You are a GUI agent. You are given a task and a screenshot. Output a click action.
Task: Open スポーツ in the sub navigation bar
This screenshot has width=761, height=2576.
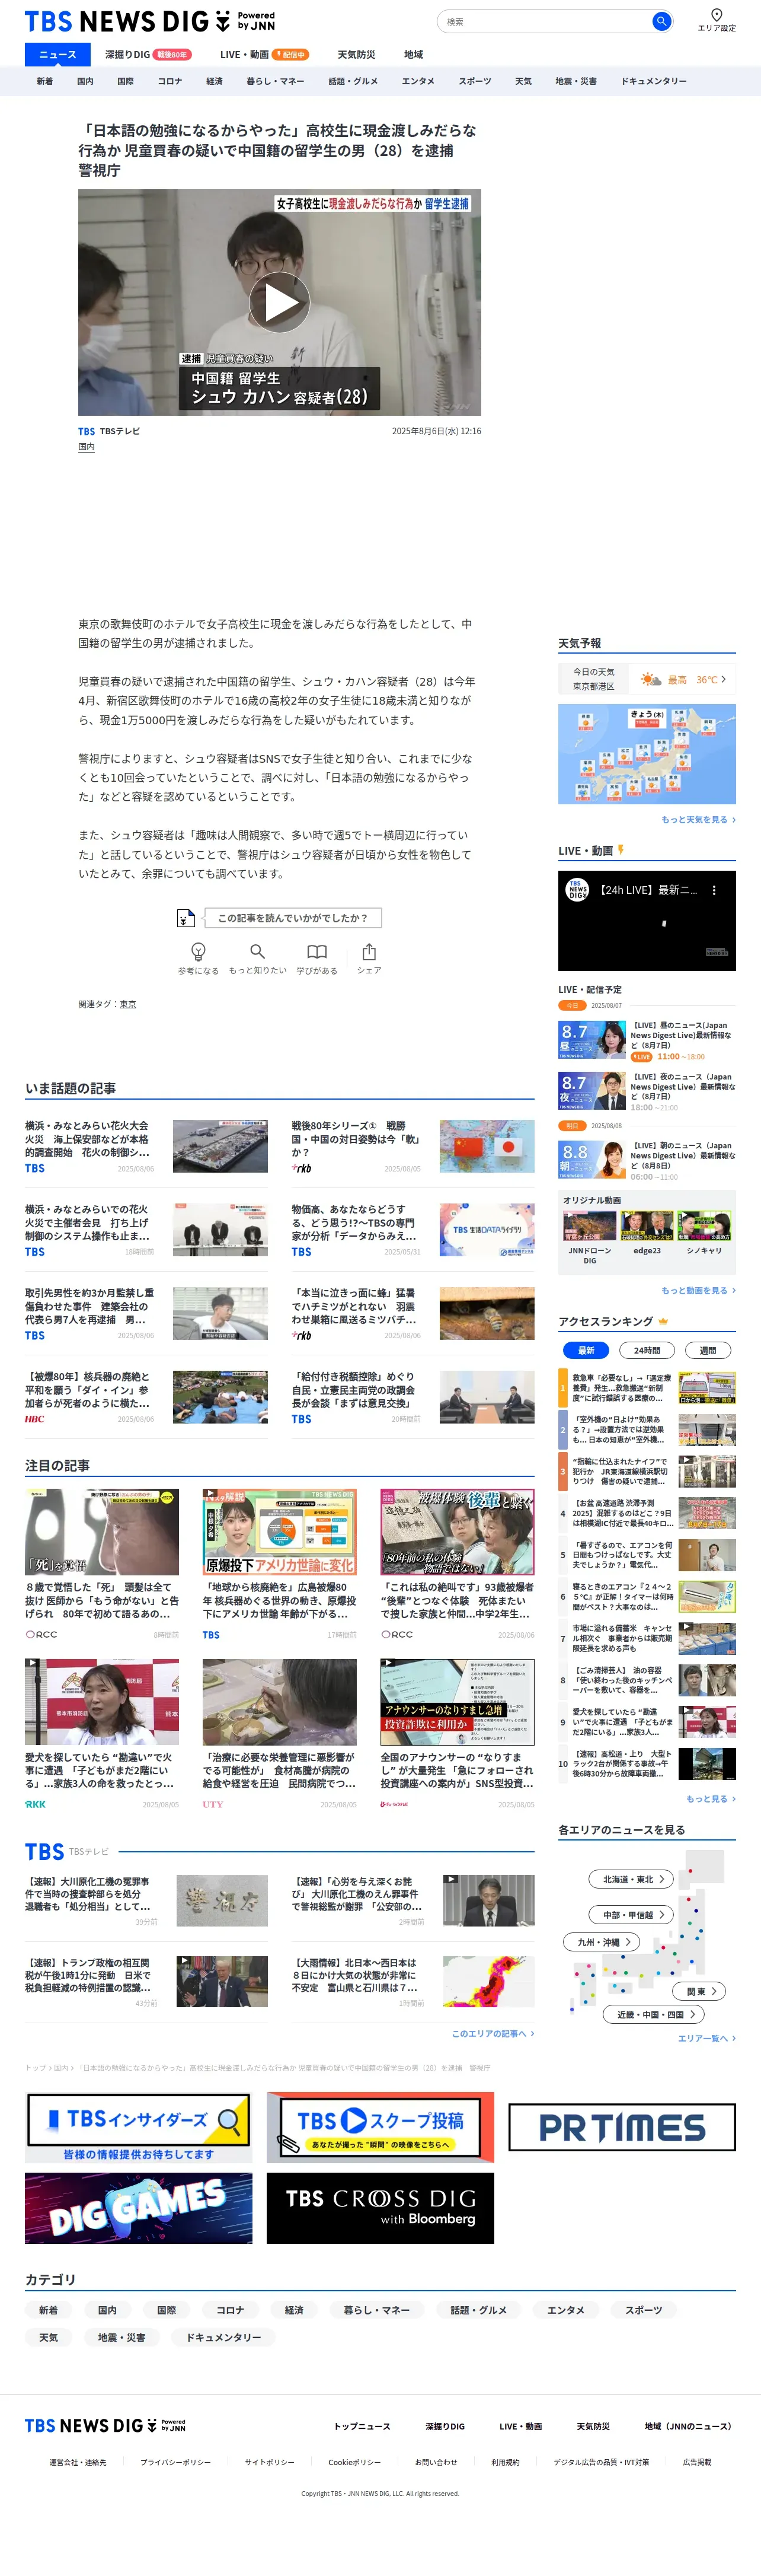point(474,81)
